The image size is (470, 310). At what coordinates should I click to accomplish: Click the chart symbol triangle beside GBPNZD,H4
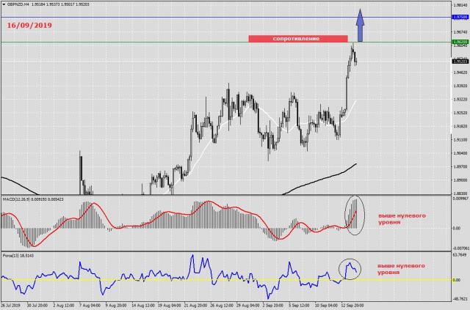point(4,4)
